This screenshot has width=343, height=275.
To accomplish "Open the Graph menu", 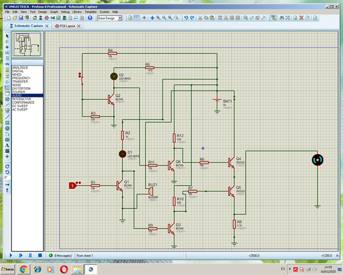I will (x=53, y=11).
